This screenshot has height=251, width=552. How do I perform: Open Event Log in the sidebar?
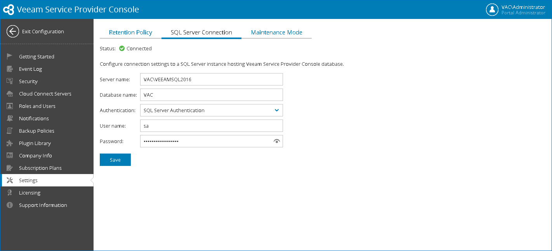tap(47, 69)
